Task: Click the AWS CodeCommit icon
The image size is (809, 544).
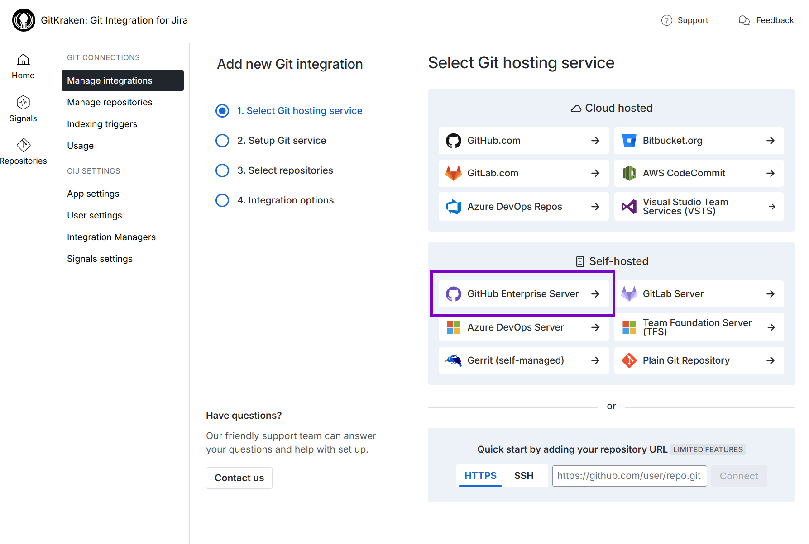Action: (629, 173)
